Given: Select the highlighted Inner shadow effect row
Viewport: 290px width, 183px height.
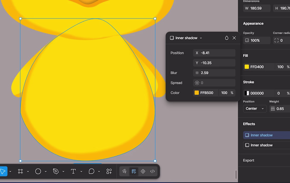Looking at the screenshot, I should point(267,135).
